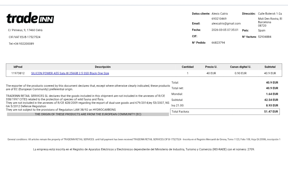
Task: Click the IdProd column header
Action: 18,67
